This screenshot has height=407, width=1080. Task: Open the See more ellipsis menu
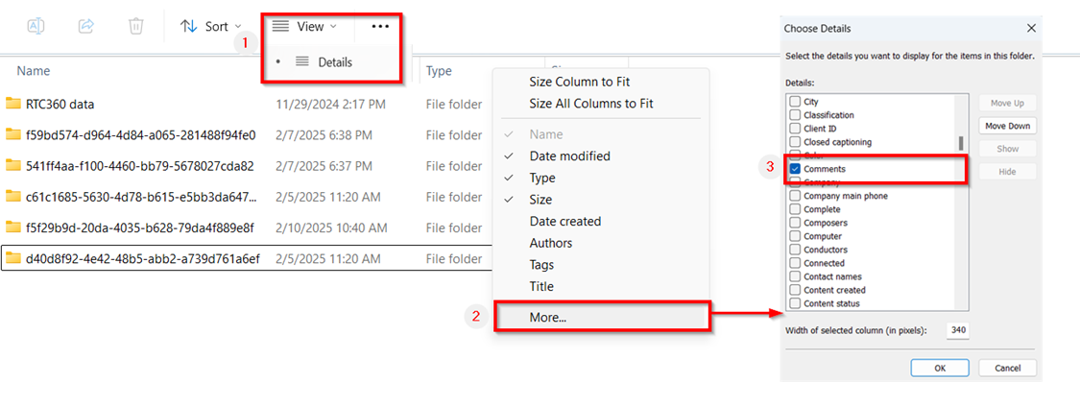click(380, 27)
